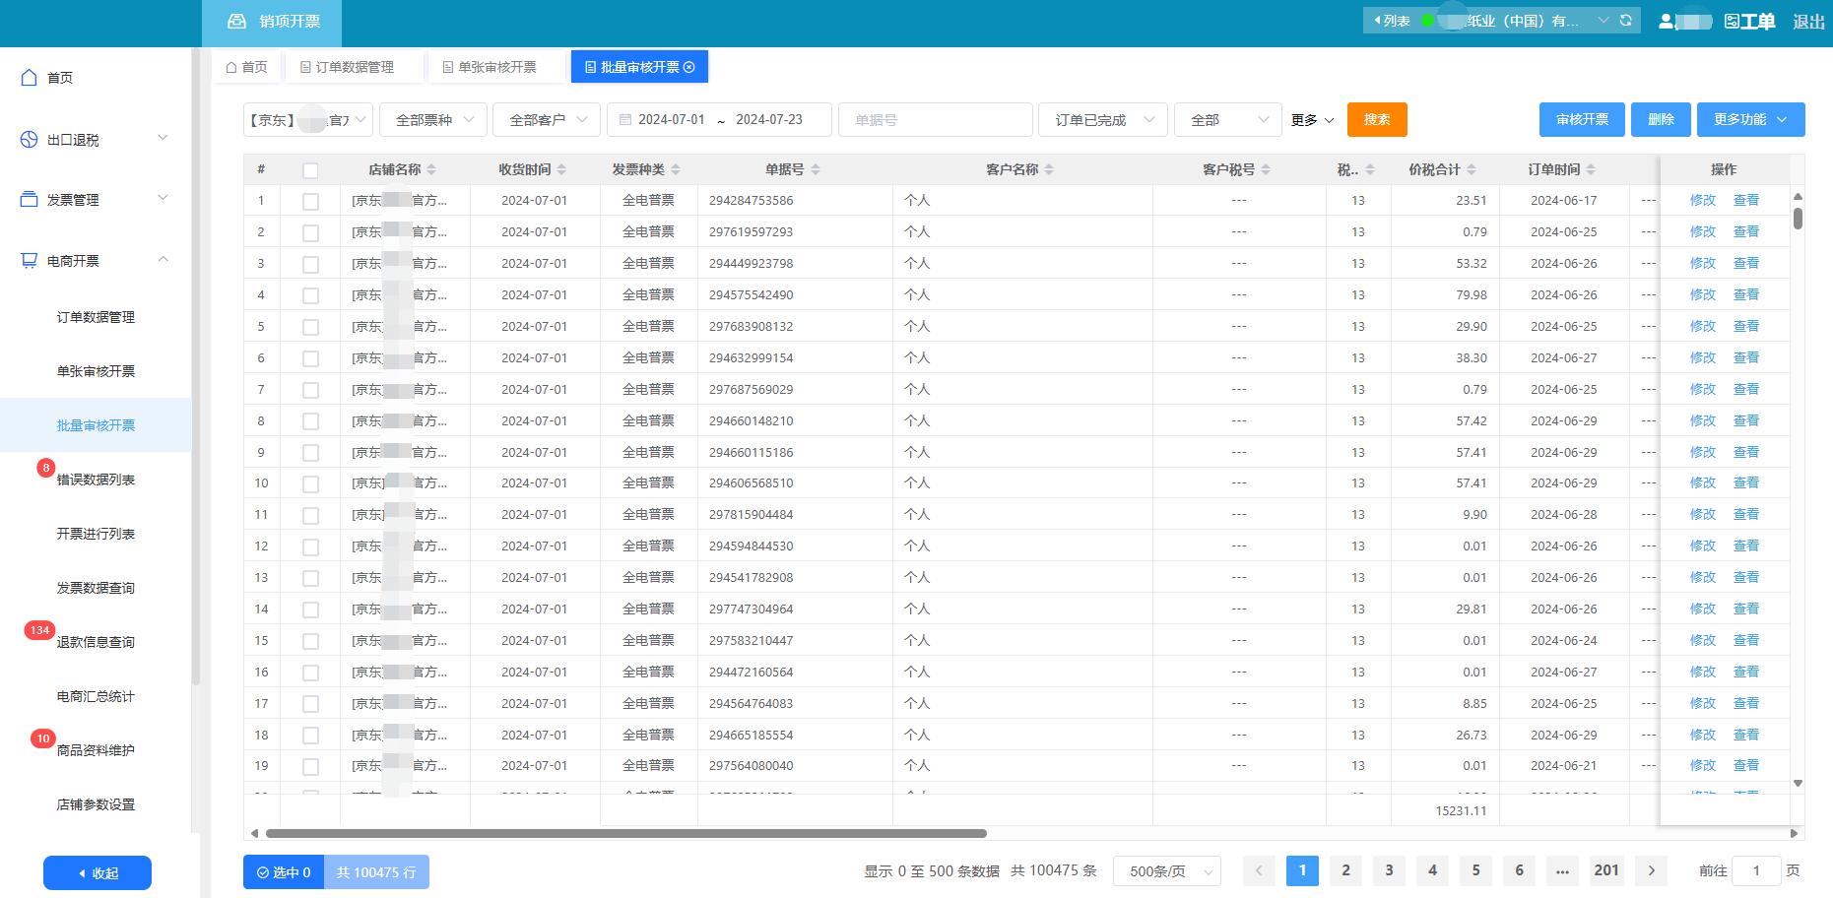Open the 订单已完成 status dropdown
The width and height of the screenshot is (1833, 898).
1103,120
